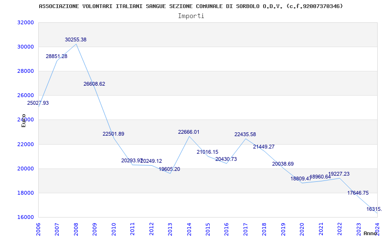Click the y-axis tick 32000
Viewport: 382px width, 238px height.
25,22
